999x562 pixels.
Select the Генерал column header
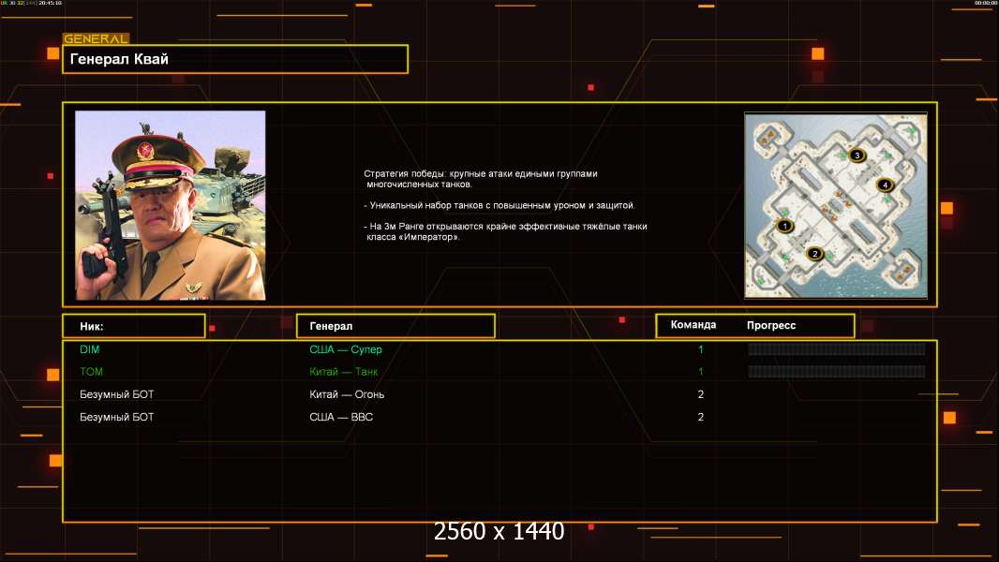click(x=395, y=326)
